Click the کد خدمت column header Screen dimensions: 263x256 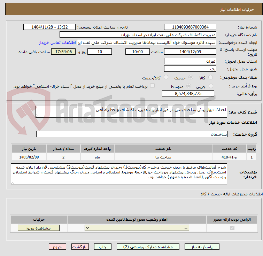click(229, 149)
